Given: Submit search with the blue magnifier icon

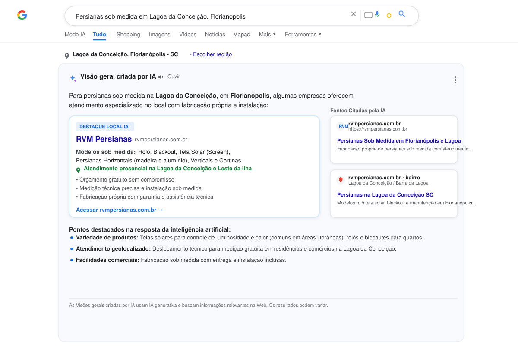Looking at the screenshot, I should 402,14.
